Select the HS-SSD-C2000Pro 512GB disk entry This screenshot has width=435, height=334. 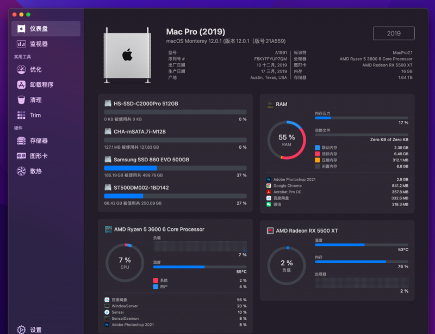175,111
